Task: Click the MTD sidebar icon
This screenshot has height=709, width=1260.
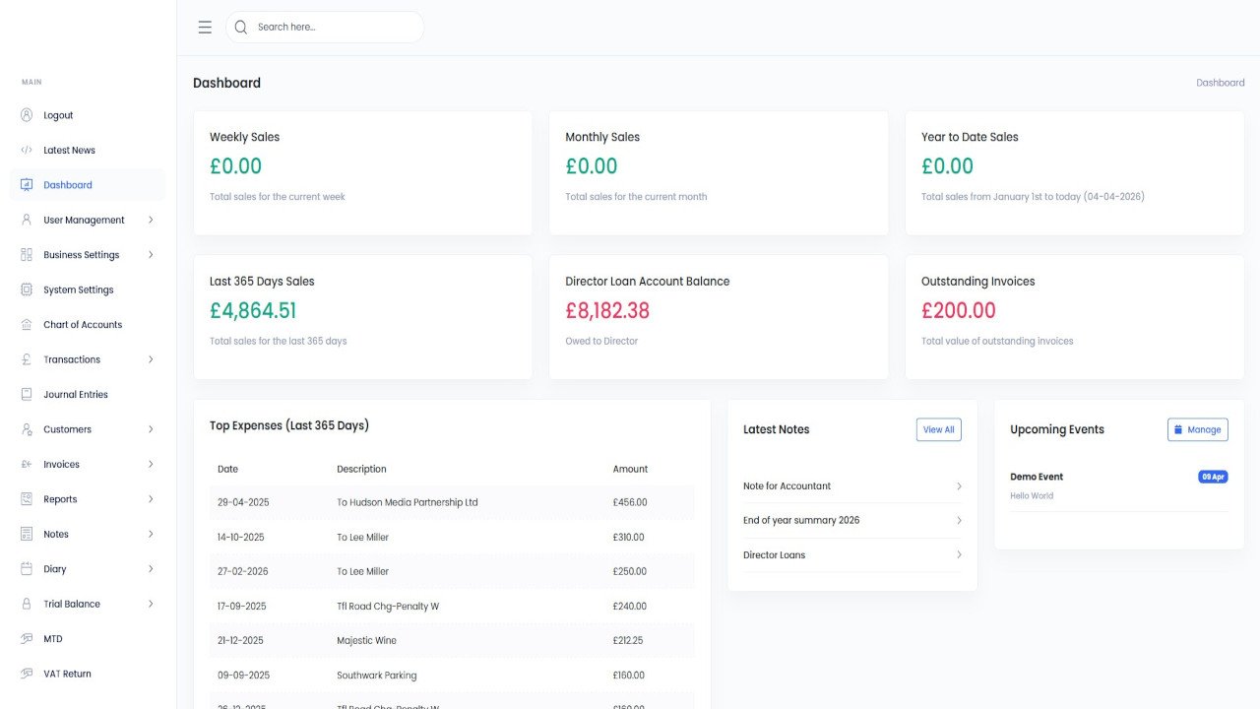Action: 27,639
